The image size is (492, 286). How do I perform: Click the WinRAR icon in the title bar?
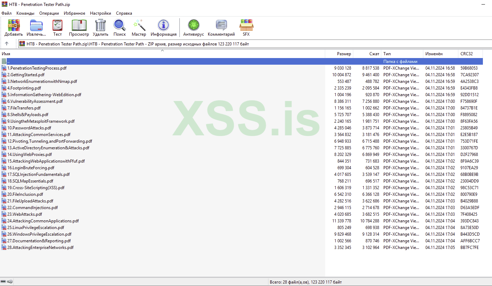tap(5, 4)
